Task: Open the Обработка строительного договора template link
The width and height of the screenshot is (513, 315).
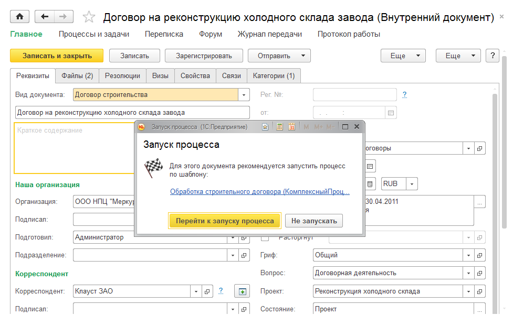Action: [x=260, y=192]
